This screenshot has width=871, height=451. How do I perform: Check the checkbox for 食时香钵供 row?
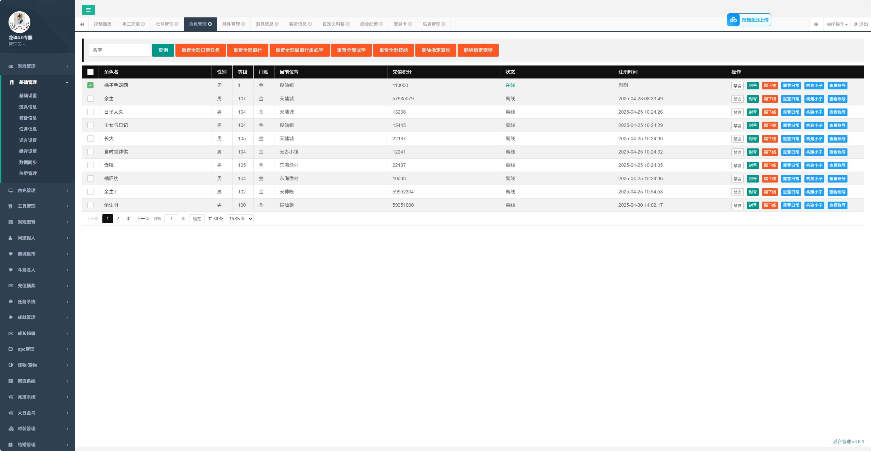click(x=90, y=152)
